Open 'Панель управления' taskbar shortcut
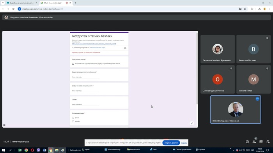The height and width of the screenshot is (153, 273). (x=182, y=149)
